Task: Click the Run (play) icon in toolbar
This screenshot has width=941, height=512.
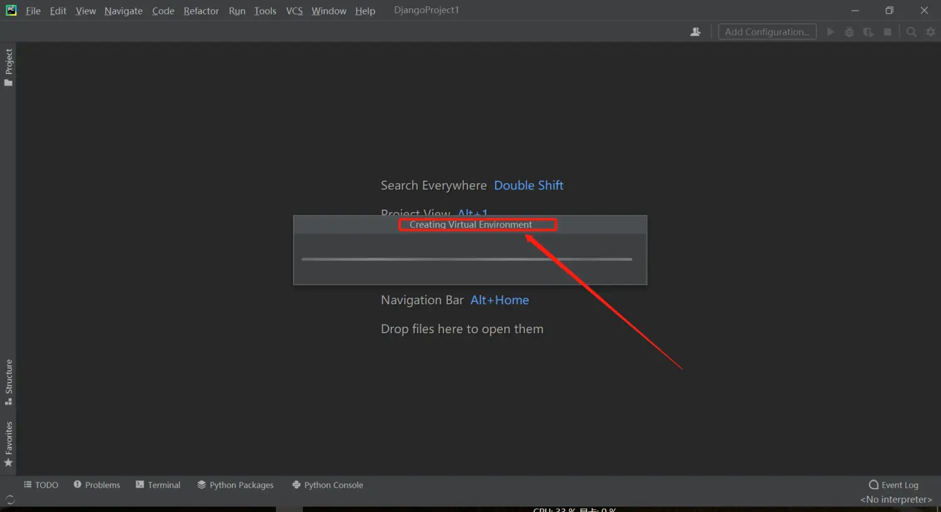Action: [831, 32]
